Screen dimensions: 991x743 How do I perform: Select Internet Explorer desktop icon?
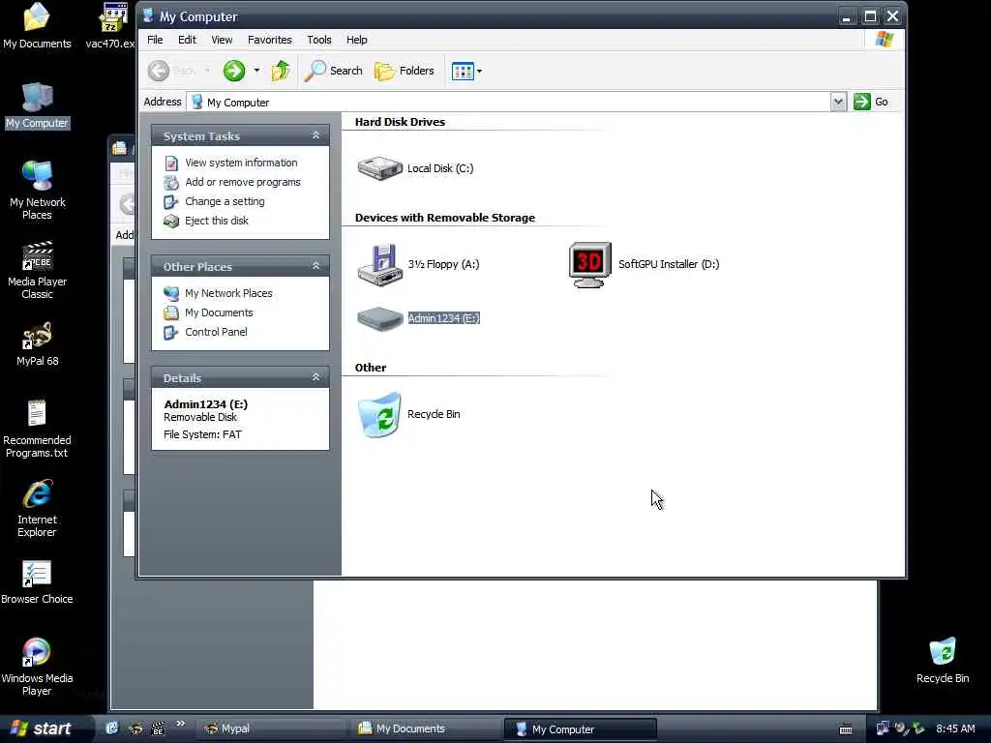click(37, 508)
